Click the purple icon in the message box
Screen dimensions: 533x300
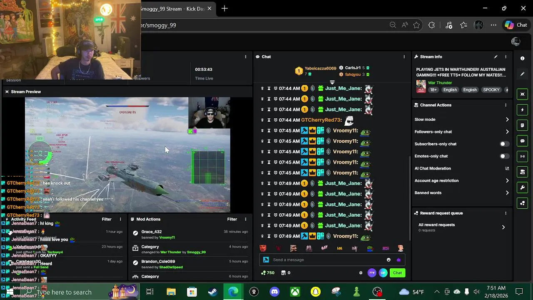coord(399,260)
